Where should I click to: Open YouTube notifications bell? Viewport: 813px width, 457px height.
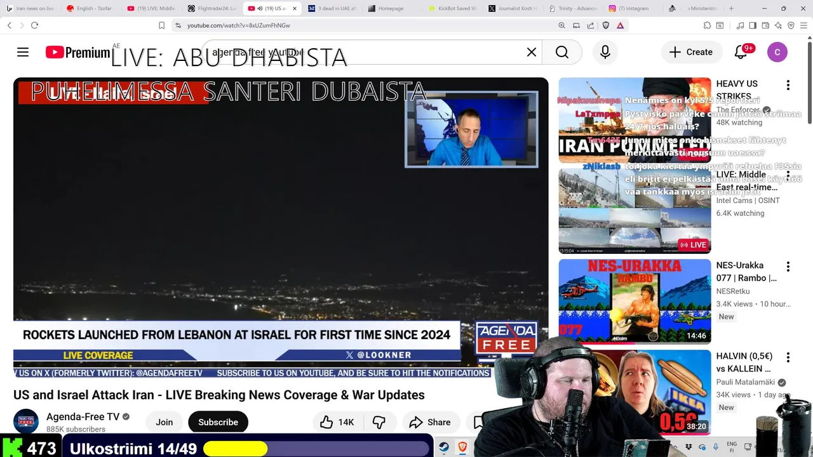(741, 52)
